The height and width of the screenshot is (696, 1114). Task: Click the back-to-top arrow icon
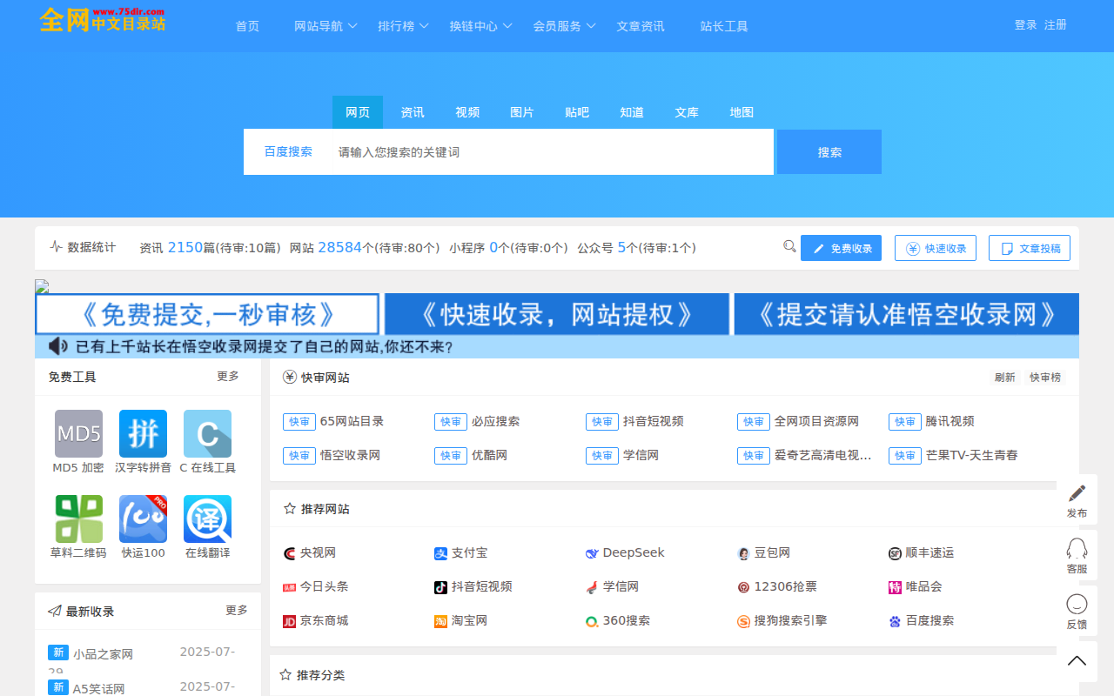(x=1077, y=661)
